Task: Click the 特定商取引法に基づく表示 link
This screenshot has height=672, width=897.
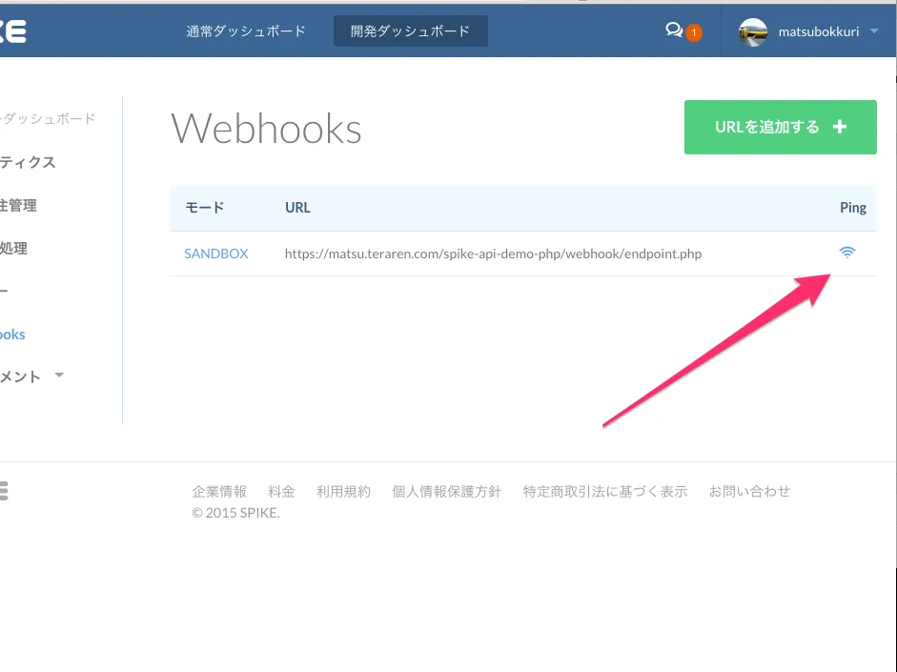Action: [x=604, y=491]
